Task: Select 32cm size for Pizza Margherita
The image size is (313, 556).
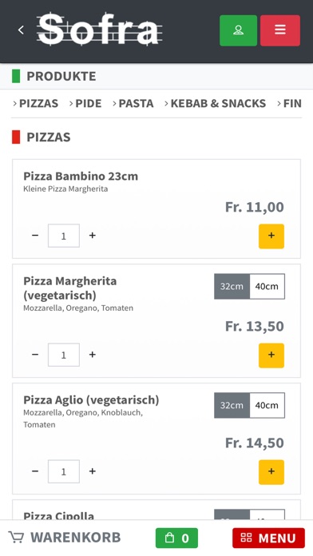Action: [232, 286]
